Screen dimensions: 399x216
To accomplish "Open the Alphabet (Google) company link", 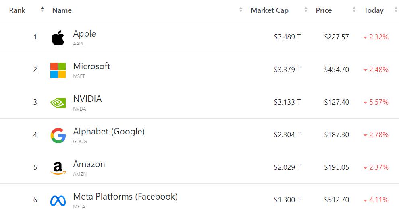I will coord(109,132).
